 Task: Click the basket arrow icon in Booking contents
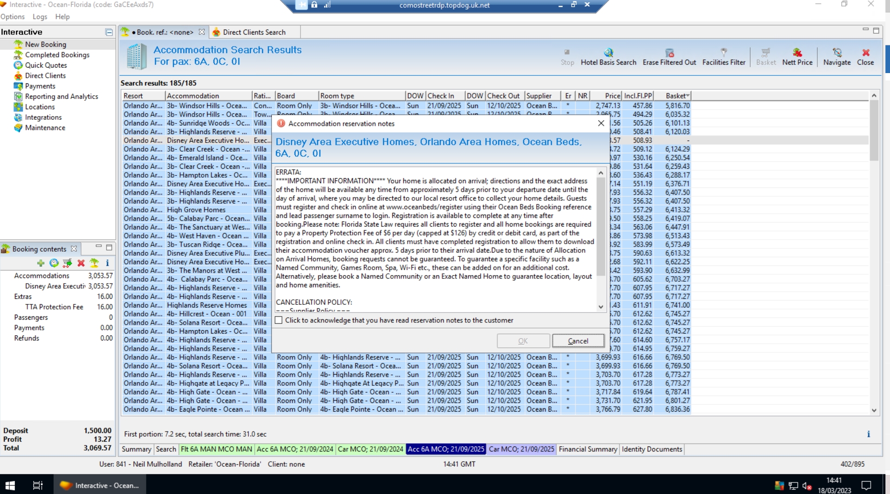pos(68,263)
